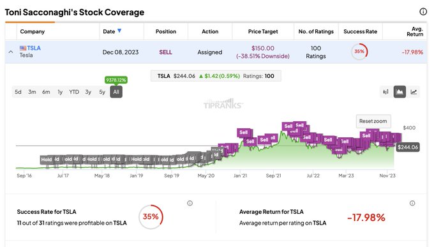Open info icon for Average Return for TSLA
Viewport: 434px width, 247px height.
point(412,203)
